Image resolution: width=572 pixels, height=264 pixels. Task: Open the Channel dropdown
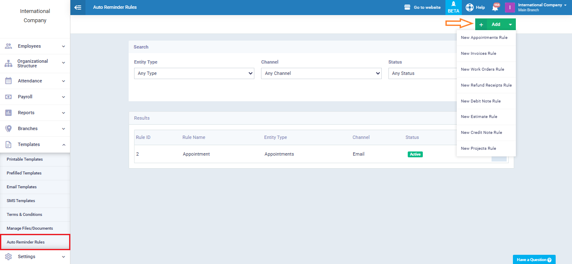coord(321,73)
